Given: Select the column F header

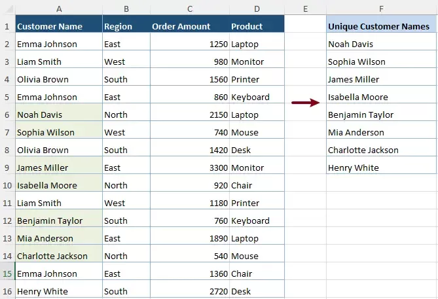Looking at the screenshot, I should pyautogui.click(x=381, y=9).
